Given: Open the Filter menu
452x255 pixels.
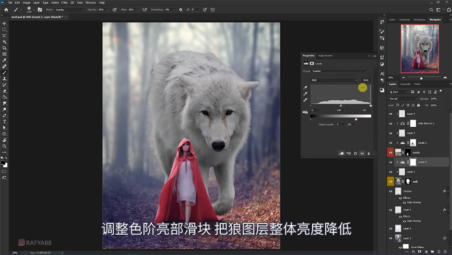Looking at the screenshot, I should 64,2.
